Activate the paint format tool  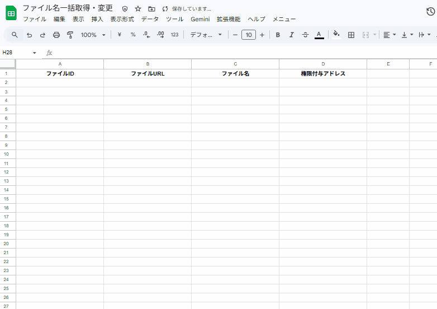70,35
